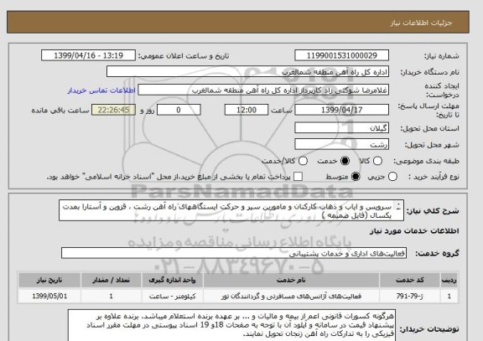This screenshot has width=483, height=341.
Task: Click the remaining days field showing 0
Action: point(179,110)
